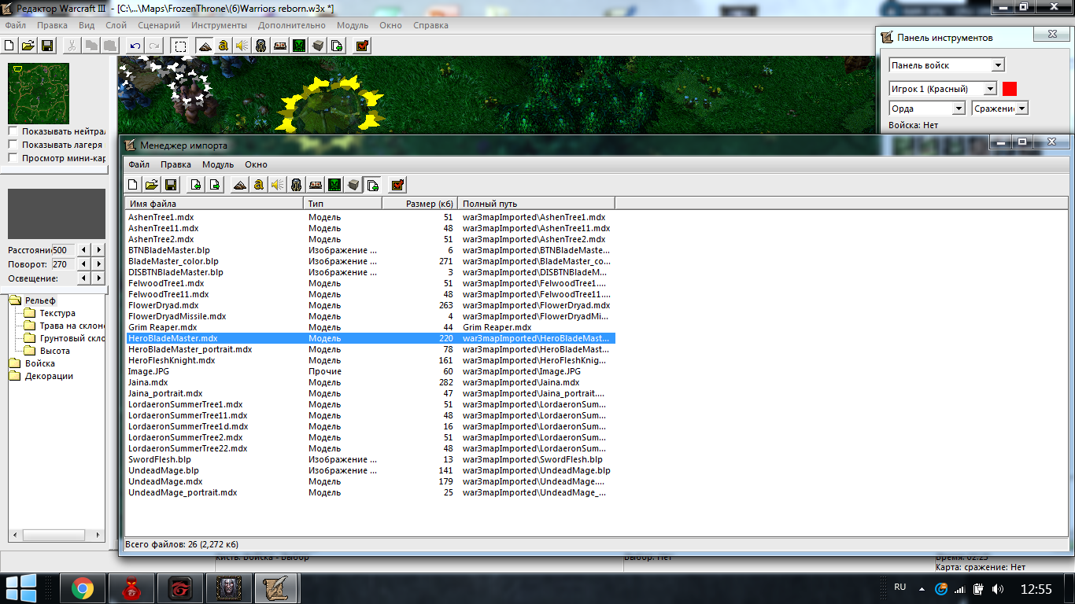Image resolution: width=1075 pixels, height=604 pixels.
Task: Click Test map icon in main editor toolbar
Action: click(362, 46)
